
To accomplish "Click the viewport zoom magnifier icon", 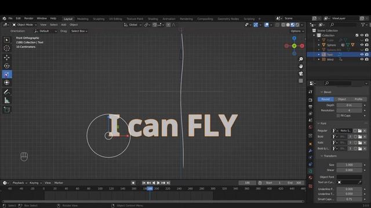I will point(301,59).
